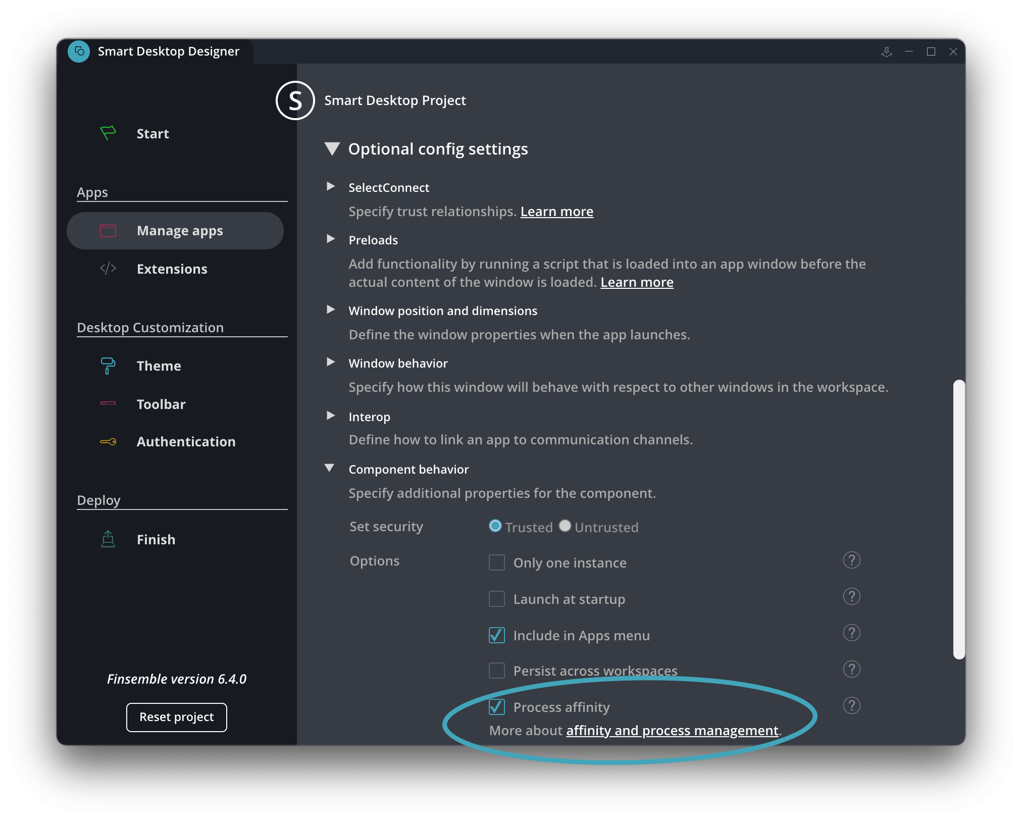Expand the Preloads section
The height and width of the screenshot is (820, 1022).
point(331,239)
